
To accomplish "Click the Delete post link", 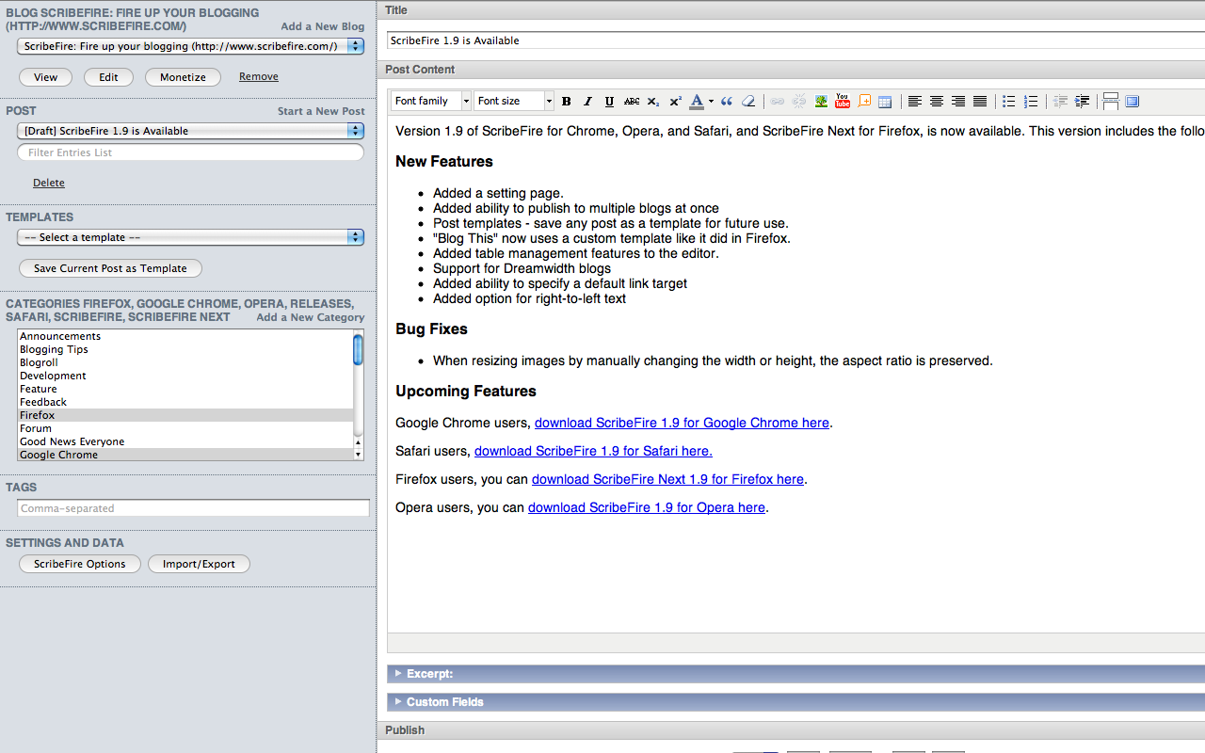I will (x=49, y=183).
